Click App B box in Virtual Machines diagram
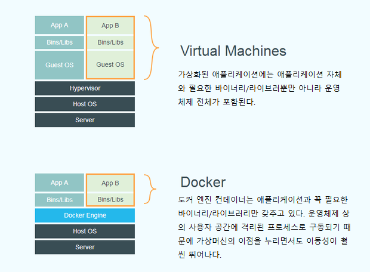The image size is (370, 272). pos(110,26)
